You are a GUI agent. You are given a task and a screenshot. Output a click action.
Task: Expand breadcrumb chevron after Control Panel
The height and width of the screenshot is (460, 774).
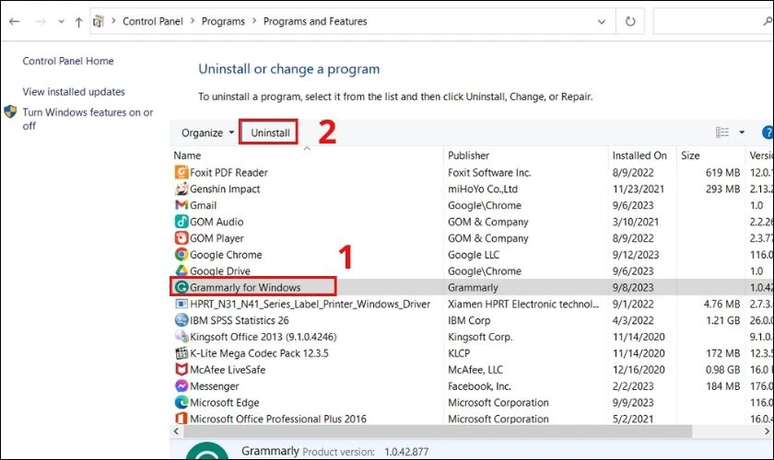coord(192,21)
